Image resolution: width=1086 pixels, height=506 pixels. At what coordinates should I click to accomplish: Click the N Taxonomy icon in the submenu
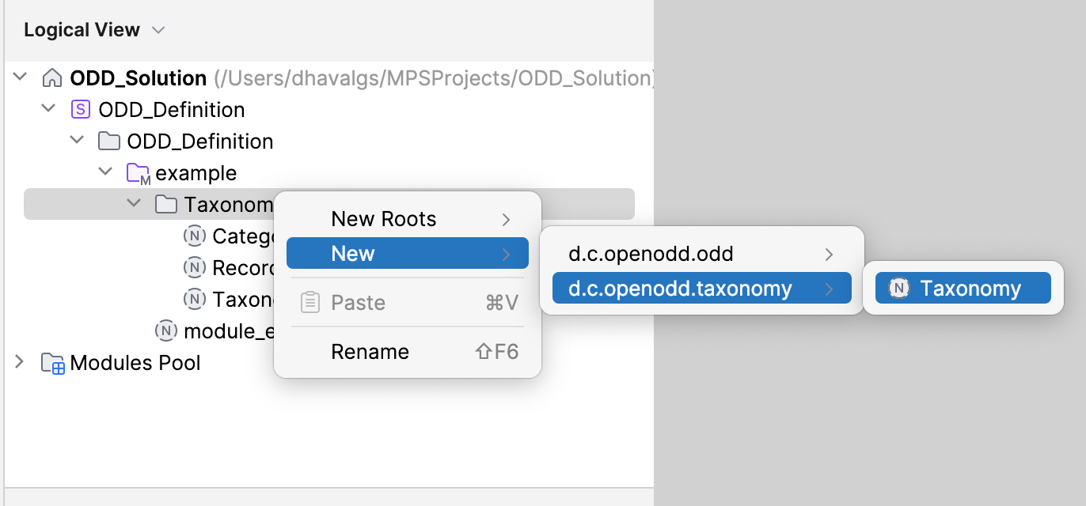900,288
